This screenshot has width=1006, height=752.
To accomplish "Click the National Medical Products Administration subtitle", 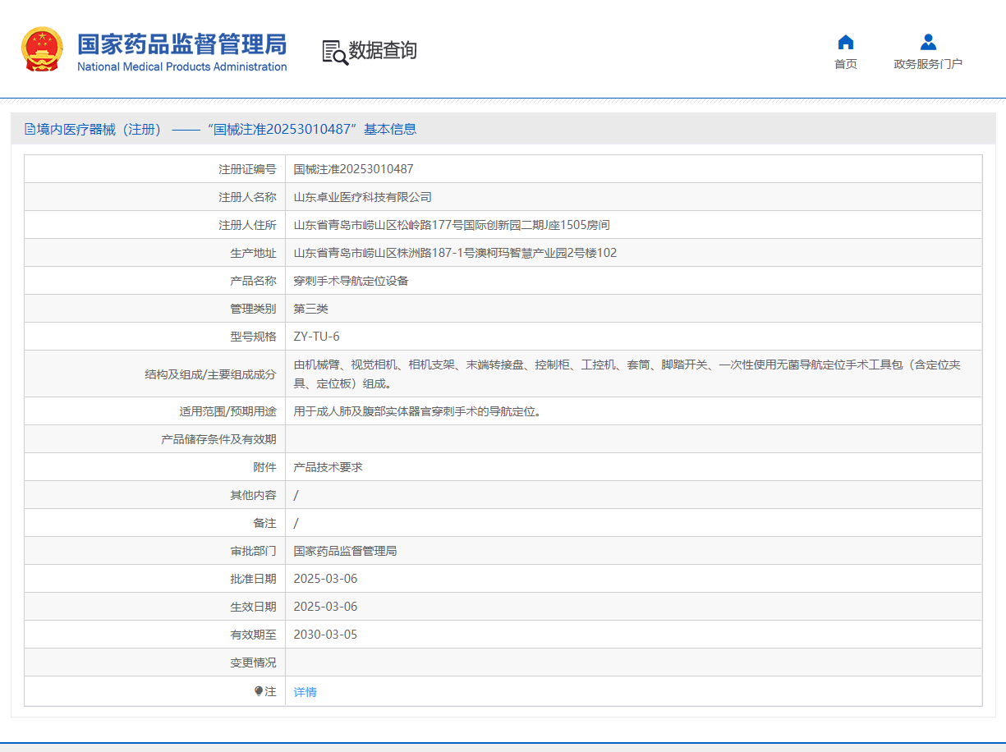I will point(181,66).
